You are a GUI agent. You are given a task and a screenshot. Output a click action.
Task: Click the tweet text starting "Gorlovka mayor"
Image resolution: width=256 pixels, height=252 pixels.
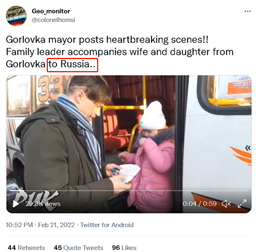pyautogui.click(x=120, y=52)
